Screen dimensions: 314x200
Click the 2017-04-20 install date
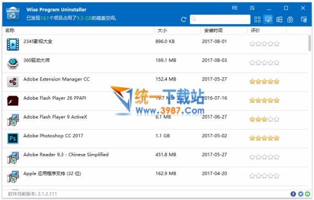pos(215,173)
